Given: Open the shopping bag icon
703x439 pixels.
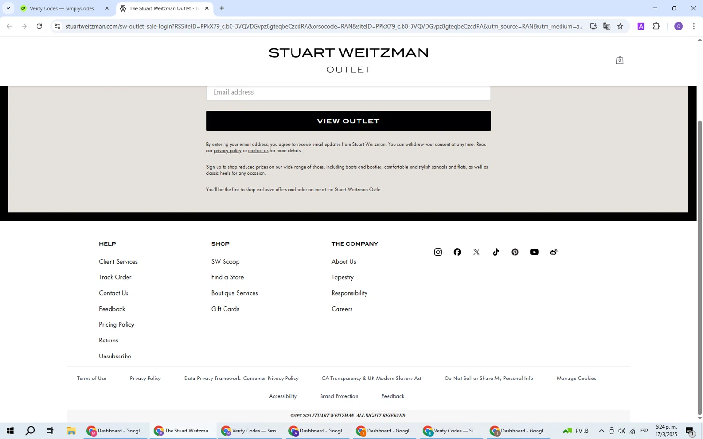Looking at the screenshot, I should [620, 60].
